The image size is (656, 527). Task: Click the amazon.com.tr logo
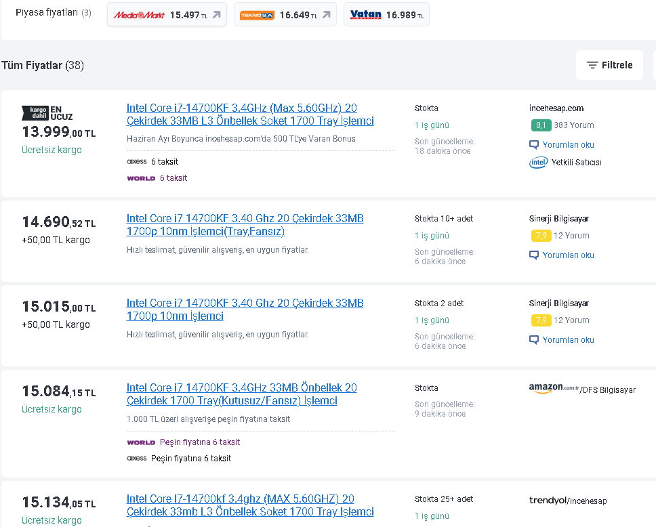[x=554, y=388]
